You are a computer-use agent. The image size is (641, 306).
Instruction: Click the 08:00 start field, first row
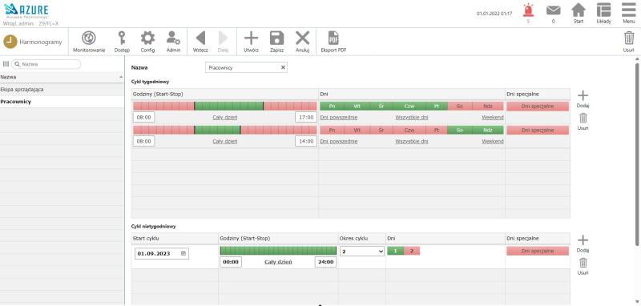click(x=144, y=118)
